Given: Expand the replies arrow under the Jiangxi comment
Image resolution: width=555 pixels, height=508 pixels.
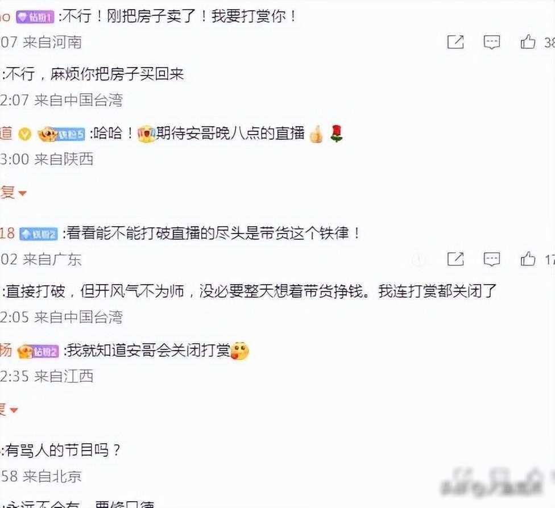Looking at the screenshot, I should 9,410.
